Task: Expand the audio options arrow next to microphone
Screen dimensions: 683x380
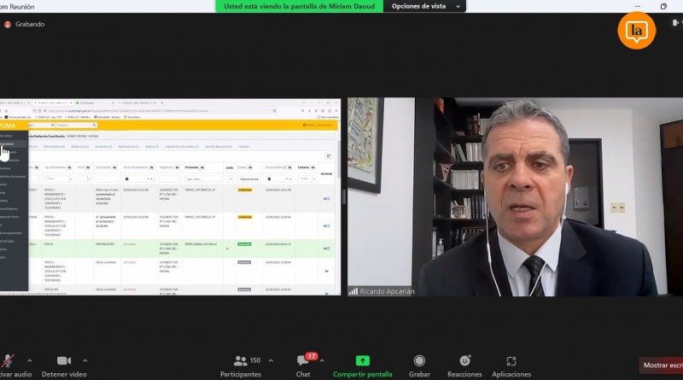Action: [29, 360]
